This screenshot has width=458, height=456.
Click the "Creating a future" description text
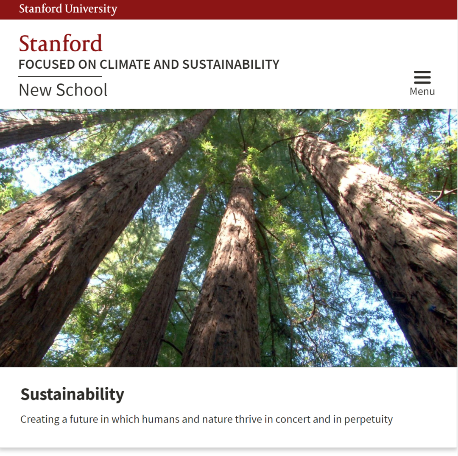(206, 419)
